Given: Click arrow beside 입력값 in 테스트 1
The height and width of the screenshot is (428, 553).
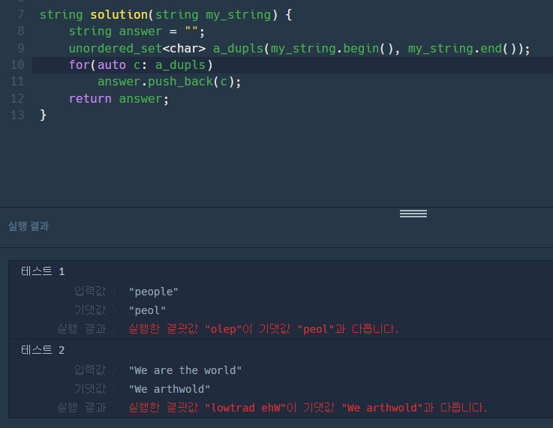Looking at the screenshot, I should coord(114,292).
